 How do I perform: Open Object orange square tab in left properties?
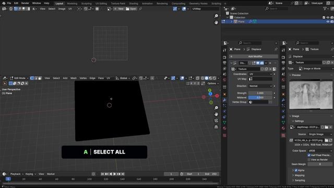click(x=224, y=95)
